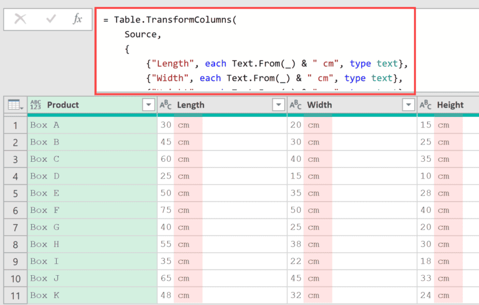Click the Box D product cell
Viewport: 479px width, 305px height.
(92, 176)
